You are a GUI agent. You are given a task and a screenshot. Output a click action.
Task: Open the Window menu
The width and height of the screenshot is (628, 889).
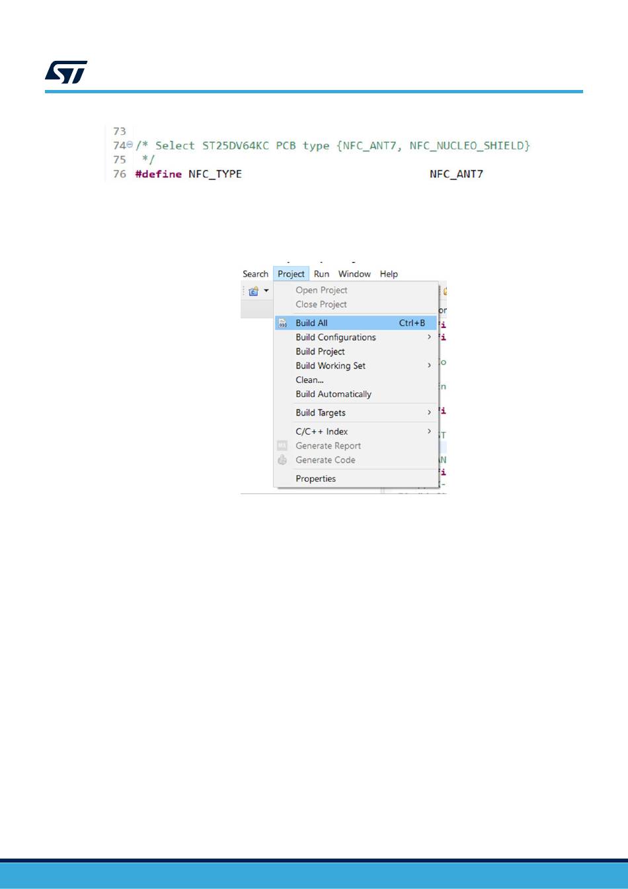pos(354,274)
